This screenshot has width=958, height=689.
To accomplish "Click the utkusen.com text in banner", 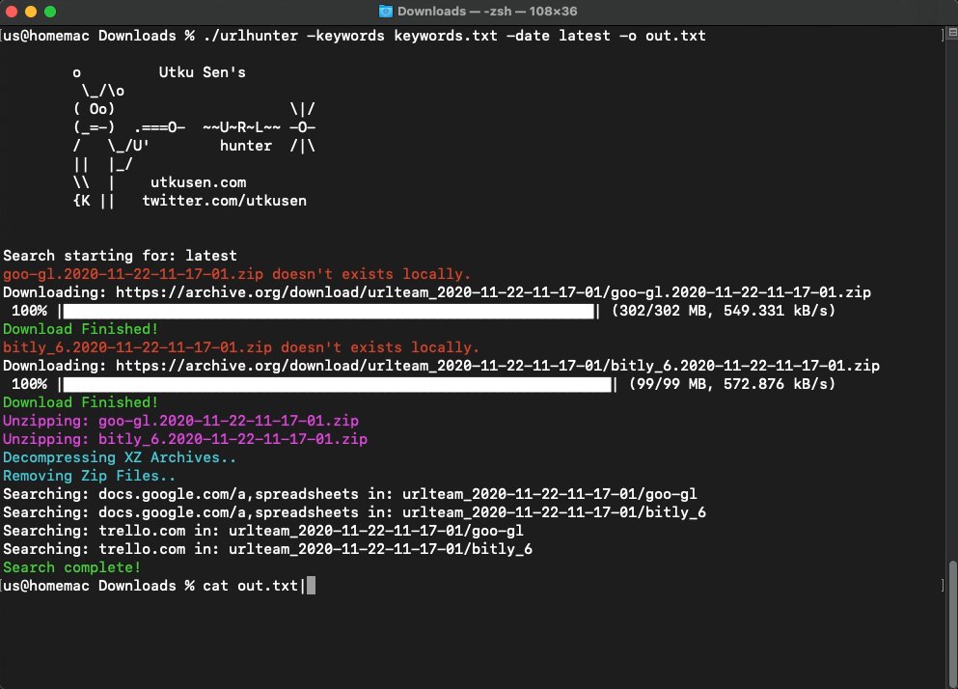I will point(198,182).
